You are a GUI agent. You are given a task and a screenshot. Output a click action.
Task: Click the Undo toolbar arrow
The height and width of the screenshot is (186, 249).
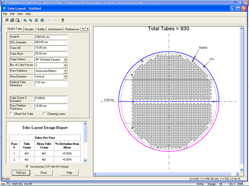coord(50,20)
